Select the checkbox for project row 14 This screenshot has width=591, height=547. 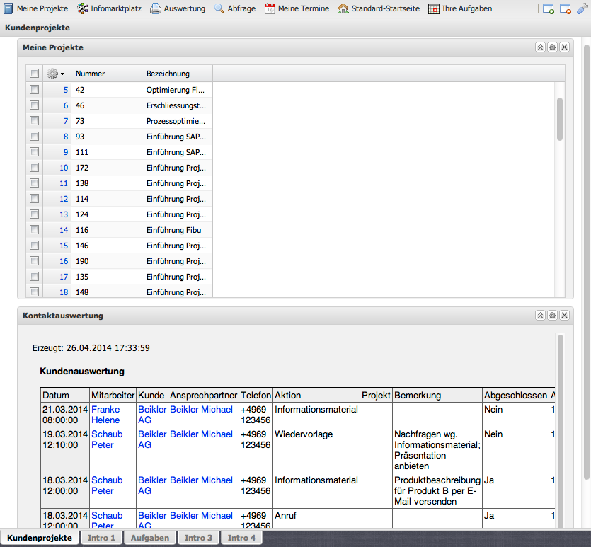[x=34, y=230]
